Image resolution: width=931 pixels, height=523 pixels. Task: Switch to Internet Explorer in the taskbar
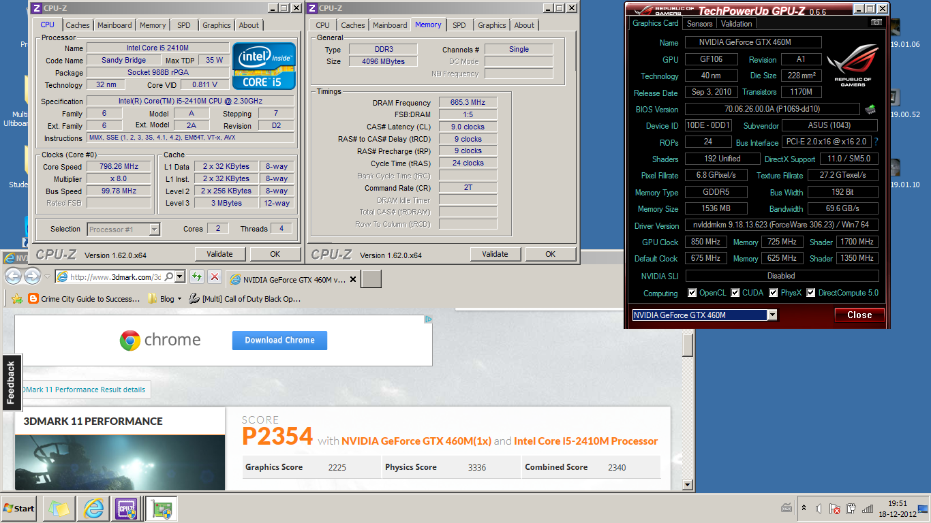93,508
